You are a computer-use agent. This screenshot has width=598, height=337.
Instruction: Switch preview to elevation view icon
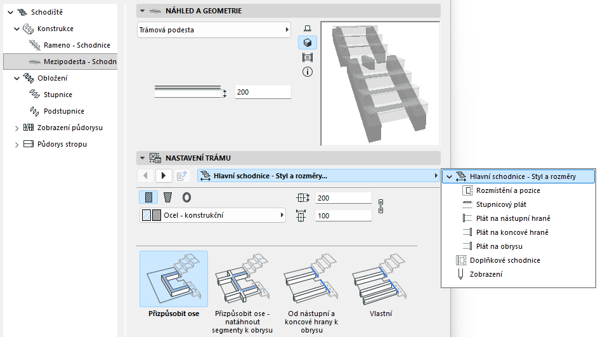coord(308,58)
